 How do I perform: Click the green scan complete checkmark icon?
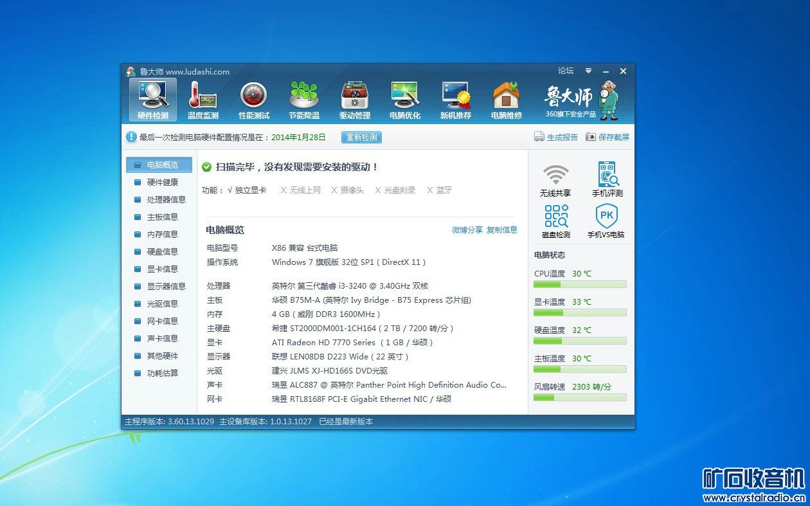(x=206, y=167)
